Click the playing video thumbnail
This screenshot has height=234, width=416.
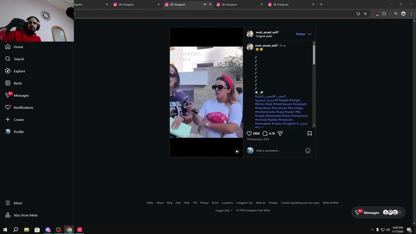coord(206,92)
